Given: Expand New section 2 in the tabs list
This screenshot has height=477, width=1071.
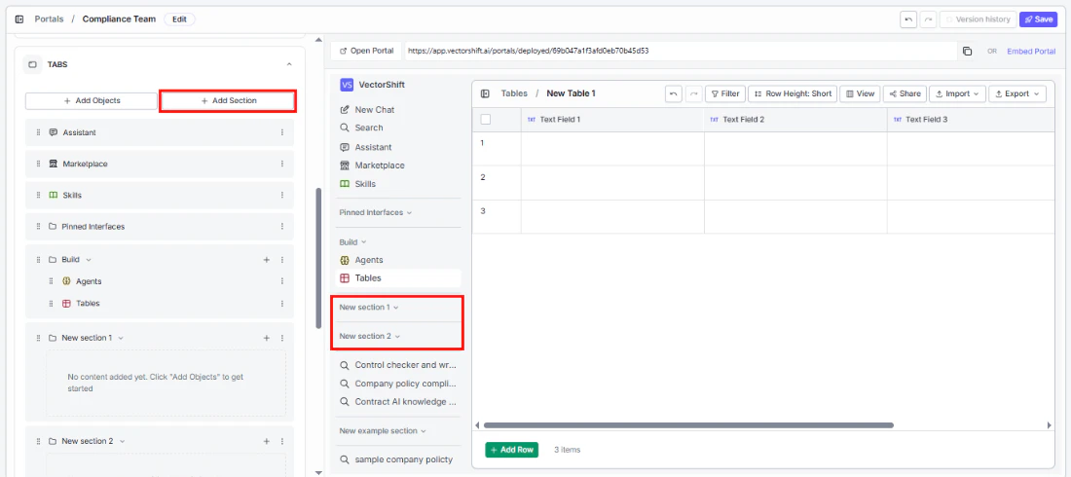Looking at the screenshot, I should click(x=123, y=441).
